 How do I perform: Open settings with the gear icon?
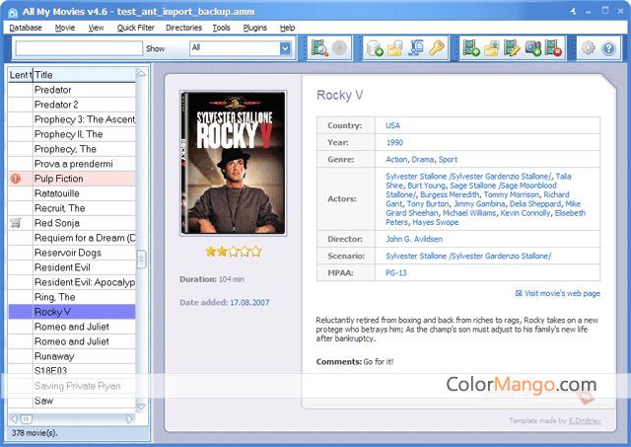588,47
